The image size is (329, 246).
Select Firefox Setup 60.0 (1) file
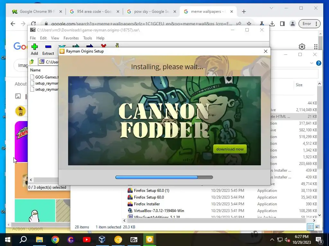click(152, 191)
